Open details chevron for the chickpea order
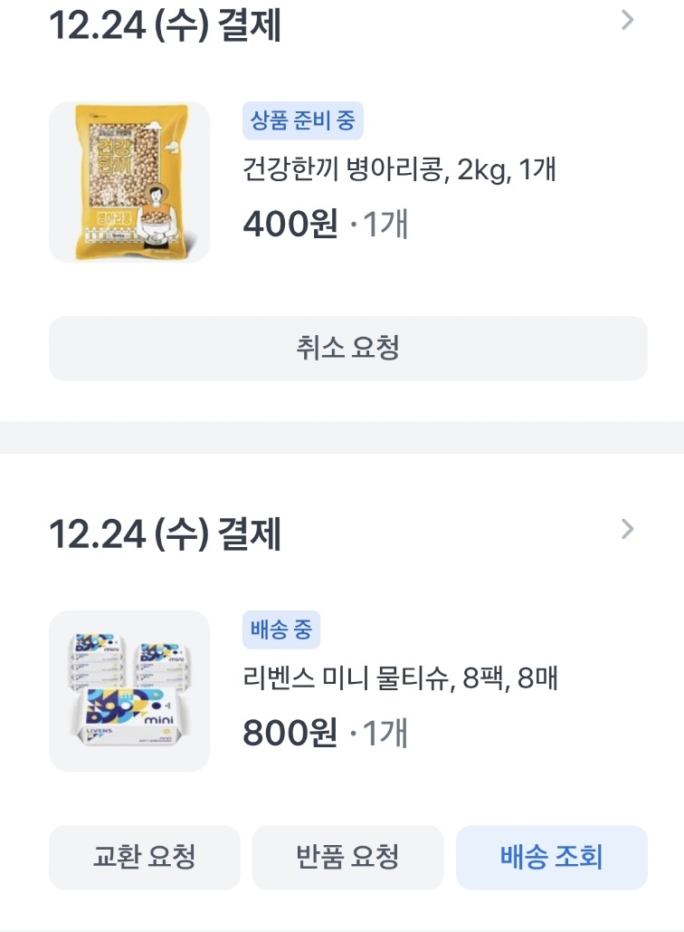Viewport: 684px width, 932px height. [x=628, y=21]
